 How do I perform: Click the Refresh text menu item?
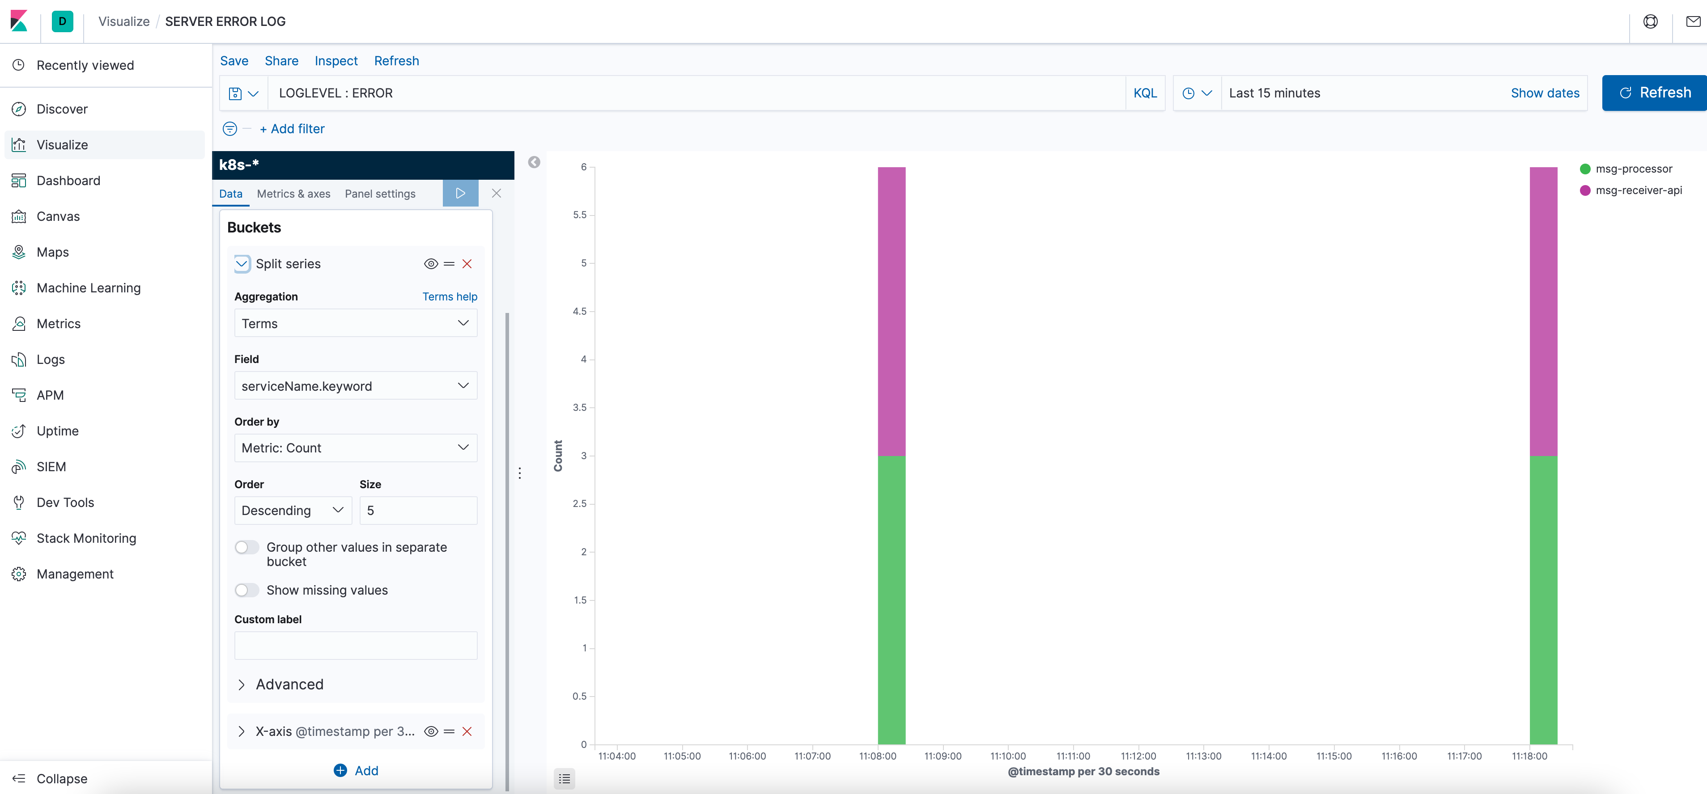396,61
